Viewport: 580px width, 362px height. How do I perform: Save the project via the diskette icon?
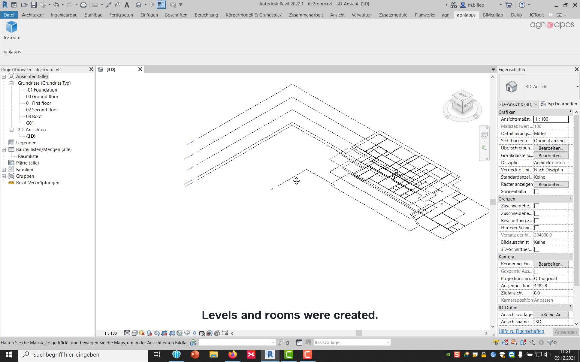click(x=33, y=5)
